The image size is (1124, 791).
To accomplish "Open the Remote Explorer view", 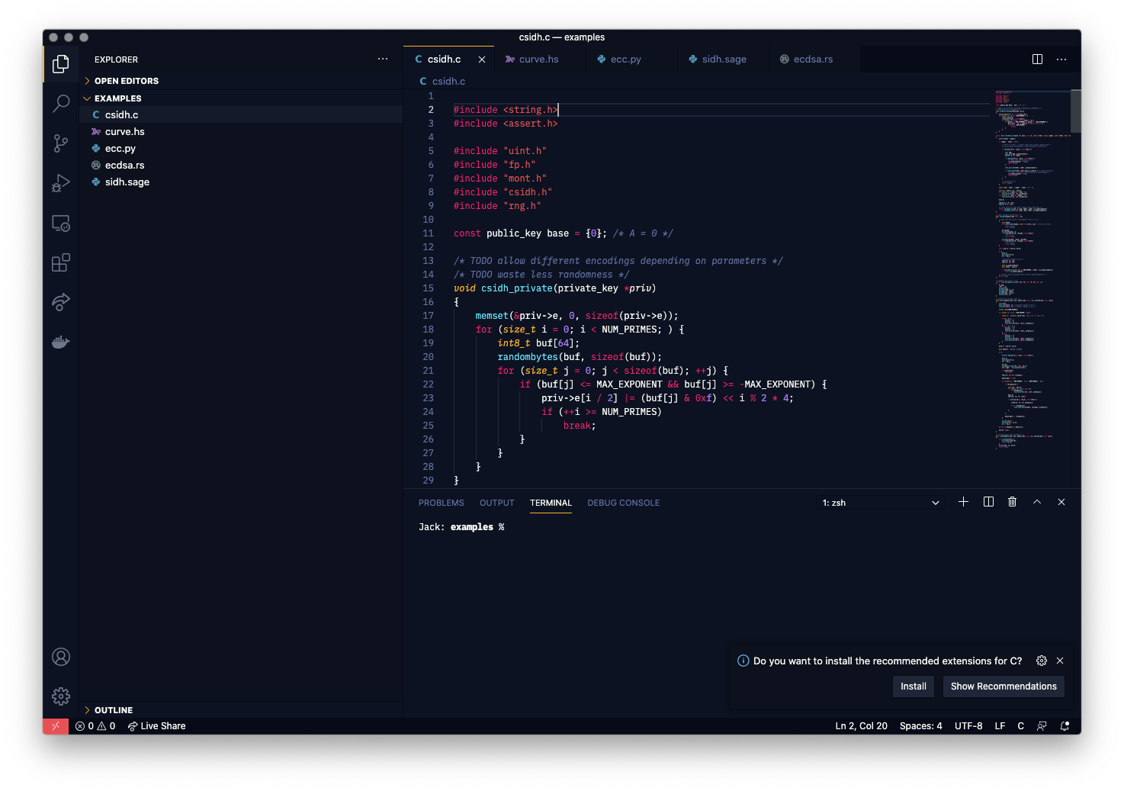I will [61, 223].
